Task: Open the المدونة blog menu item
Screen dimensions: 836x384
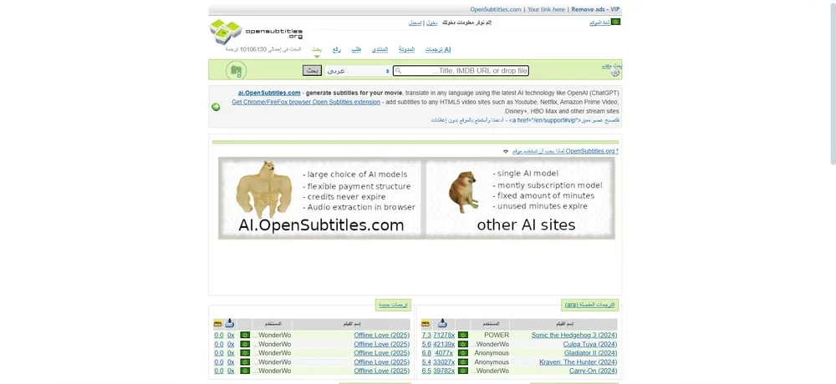Action: tap(406, 49)
